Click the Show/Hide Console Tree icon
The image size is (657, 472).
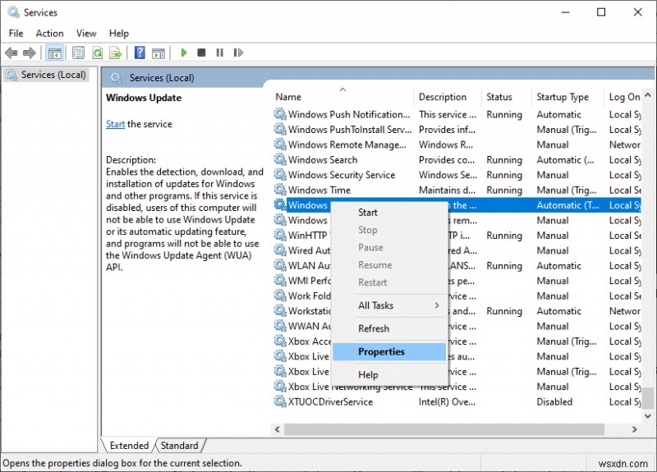54,53
